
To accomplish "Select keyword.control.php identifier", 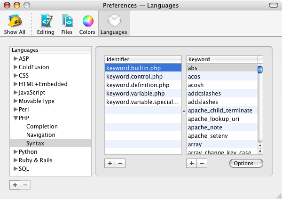I will point(134,76).
